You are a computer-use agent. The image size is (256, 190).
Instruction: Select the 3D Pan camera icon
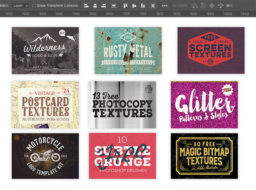point(212,5)
